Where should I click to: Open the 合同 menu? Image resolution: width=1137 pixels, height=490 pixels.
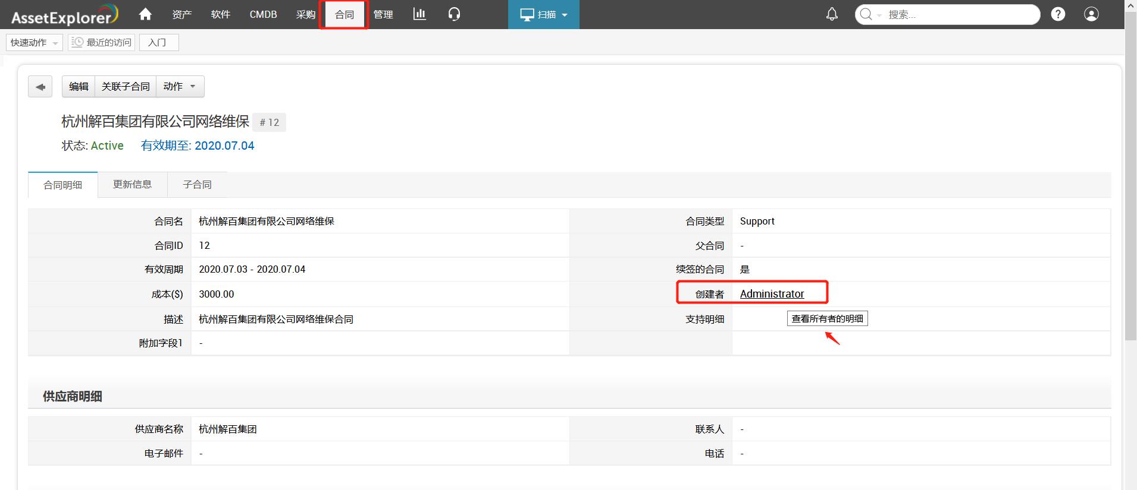344,14
